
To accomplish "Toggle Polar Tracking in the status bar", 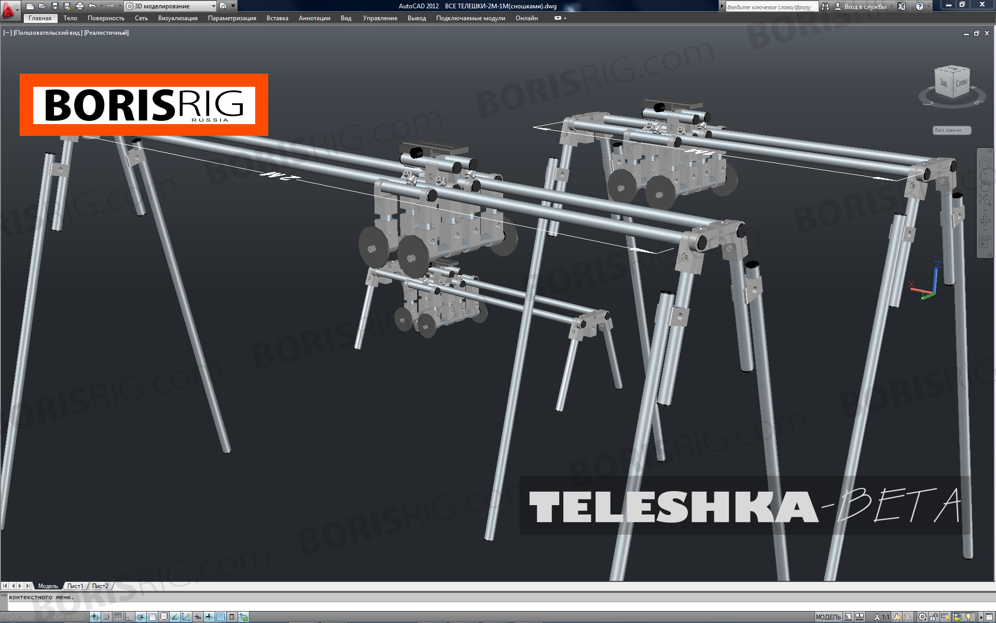I will click(x=141, y=617).
